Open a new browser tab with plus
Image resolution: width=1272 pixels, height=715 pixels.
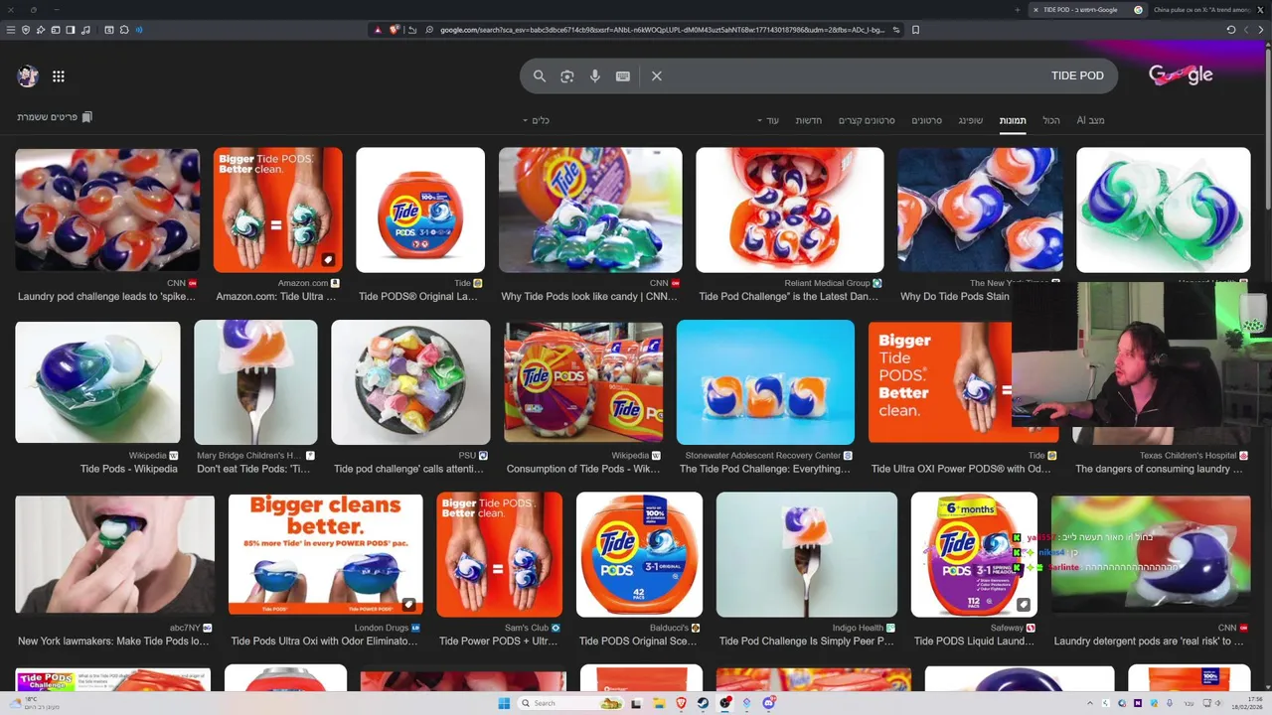coord(1018,10)
